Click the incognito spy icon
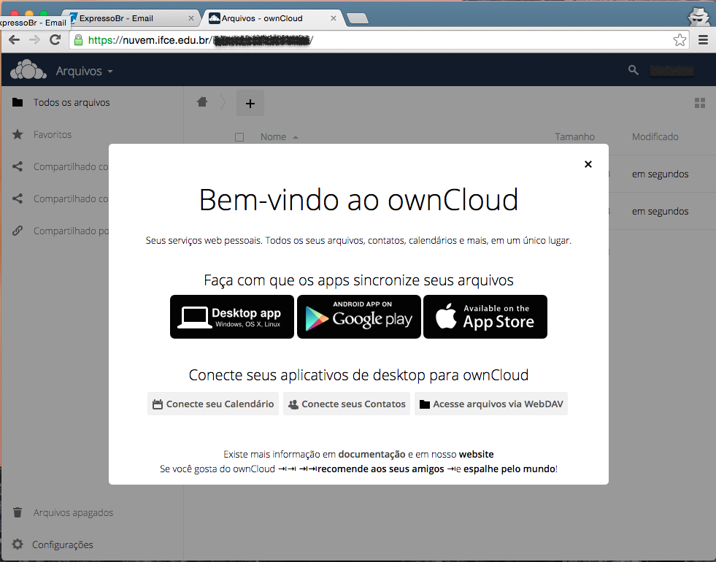Viewport: 716px width, 562px height. coord(699,17)
